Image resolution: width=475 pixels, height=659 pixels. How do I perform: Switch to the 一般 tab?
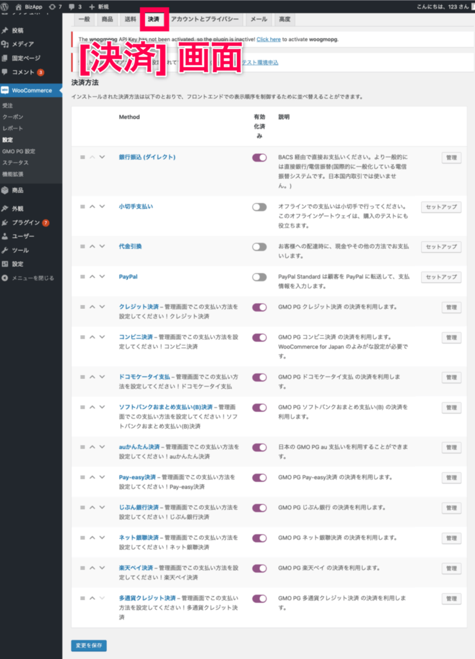(x=84, y=19)
